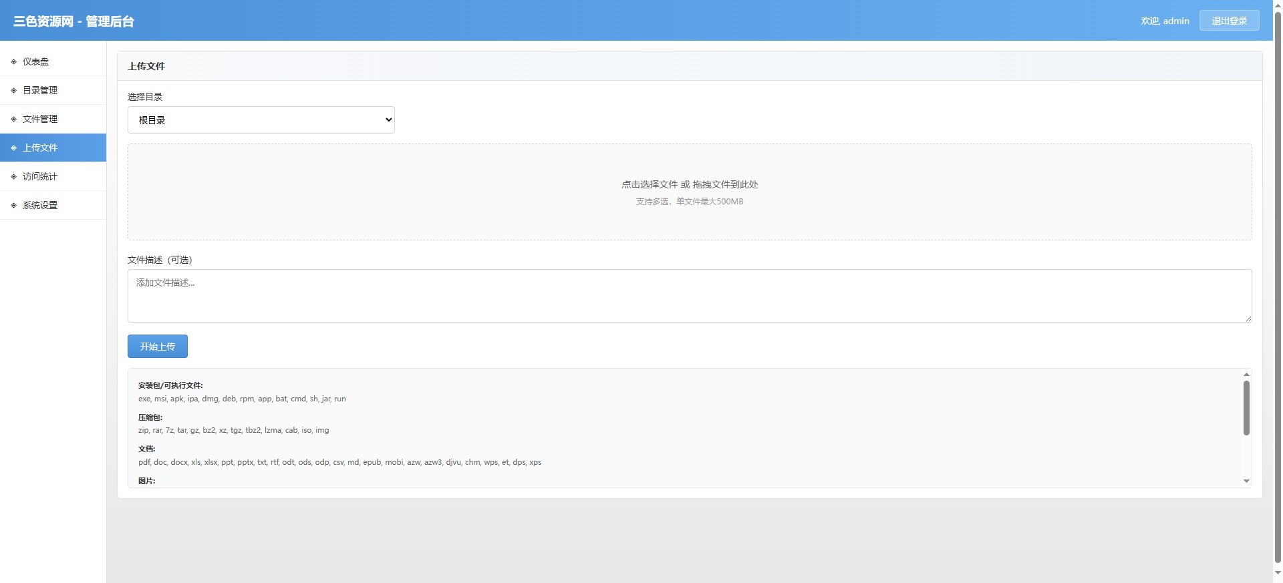1283x583 pixels.
Task: Select the 访问统计 sidebar entry
Action: (x=40, y=177)
